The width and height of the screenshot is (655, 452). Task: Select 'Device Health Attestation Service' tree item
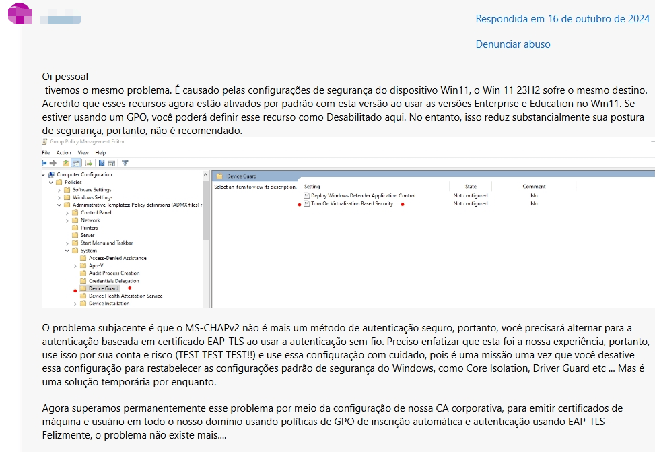(125, 296)
